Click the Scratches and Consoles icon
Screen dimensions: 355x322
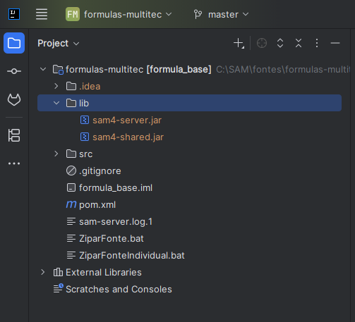point(58,289)
